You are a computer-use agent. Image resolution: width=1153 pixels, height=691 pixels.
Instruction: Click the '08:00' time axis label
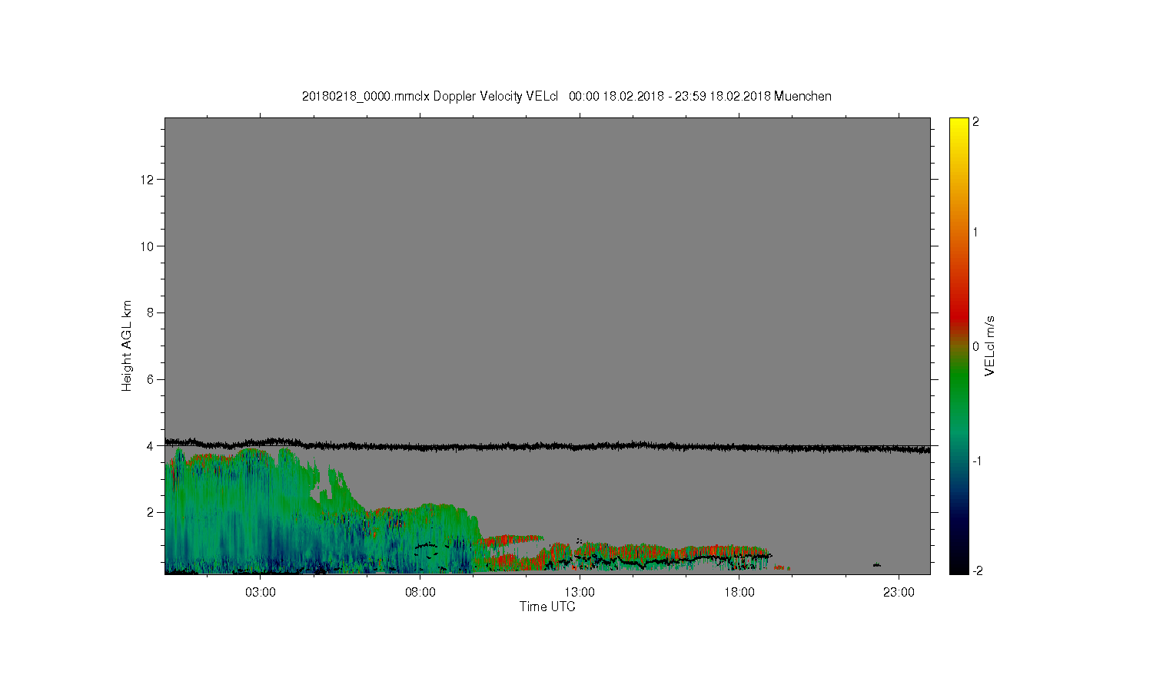(x=420, y=593)
